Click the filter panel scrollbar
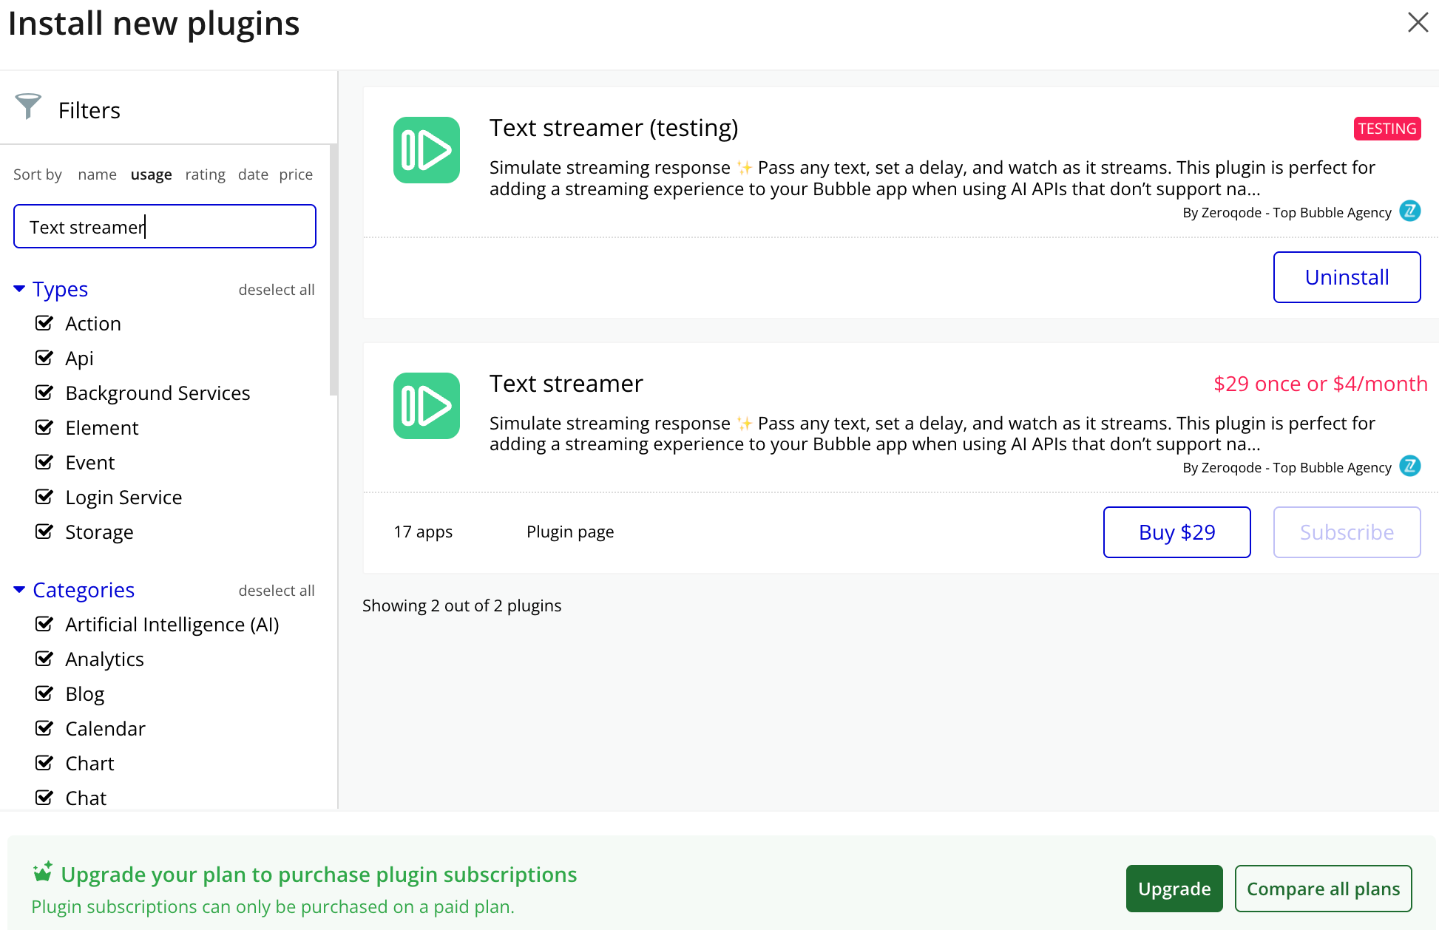 (333, 270)
